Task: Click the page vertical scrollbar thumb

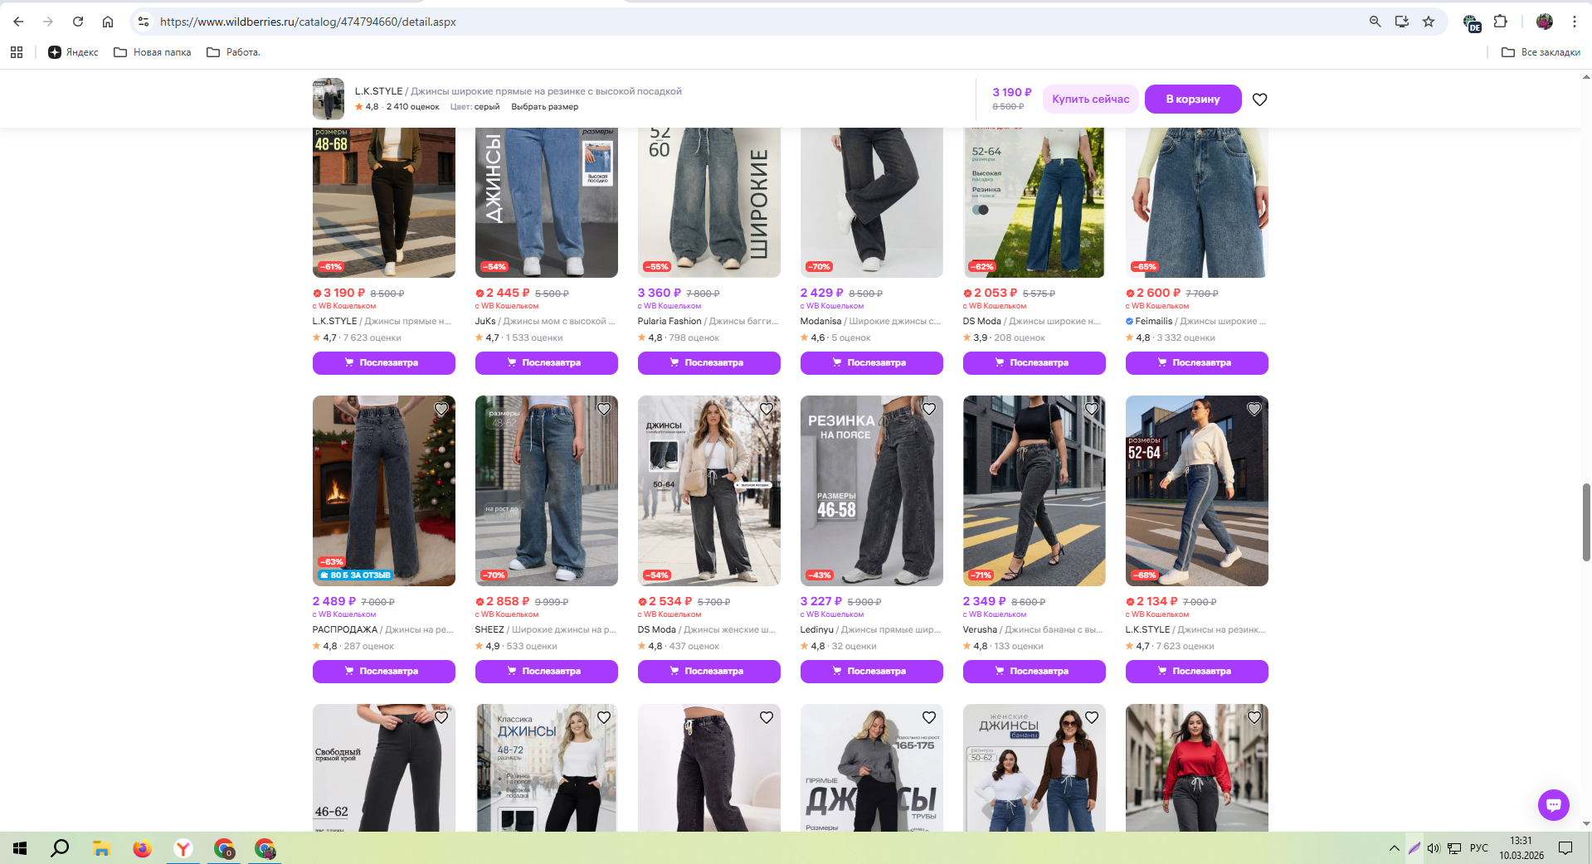Action: (1586, 522)
